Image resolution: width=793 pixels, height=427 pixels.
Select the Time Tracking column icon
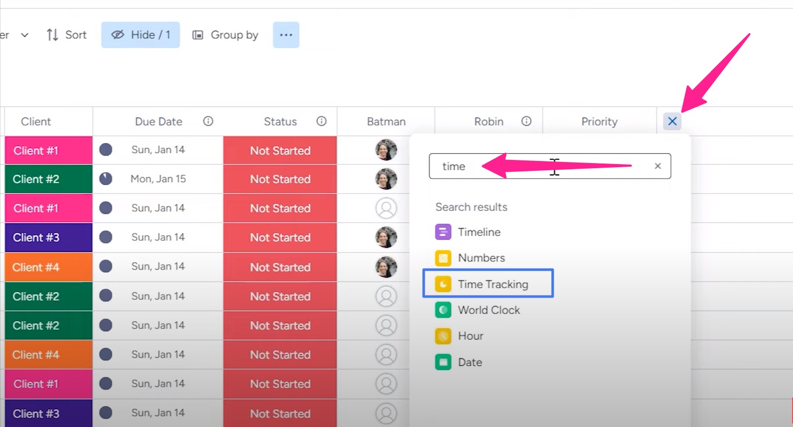[x=443, y=284]
